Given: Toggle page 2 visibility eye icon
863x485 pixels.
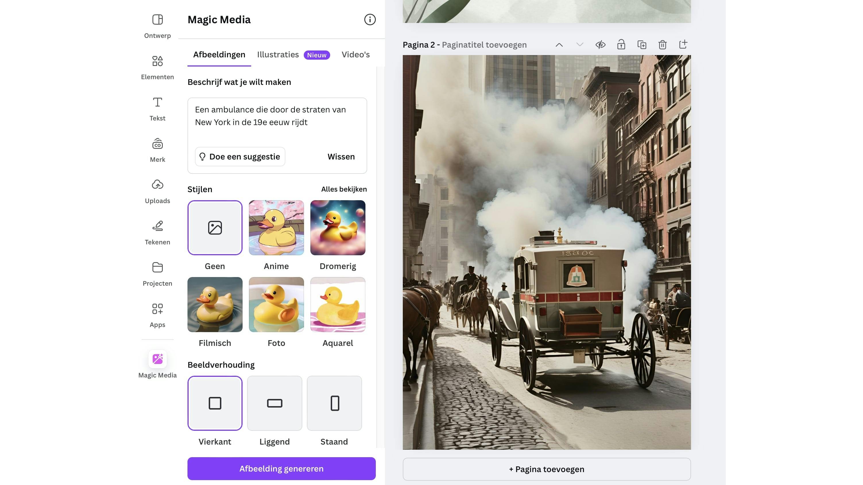Looking at the screenshot, I should [x=600, y=44].
